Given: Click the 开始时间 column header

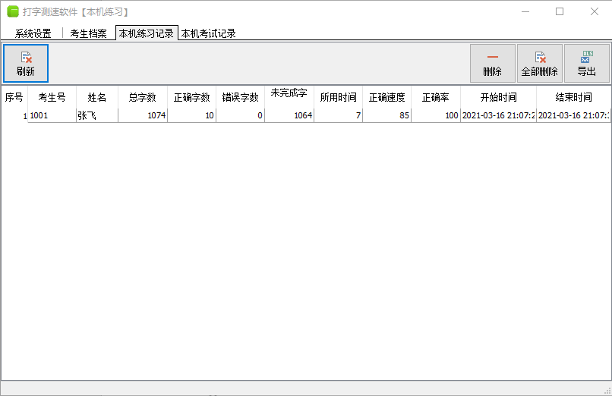Looking at the screenshot, I should (498, 97).
